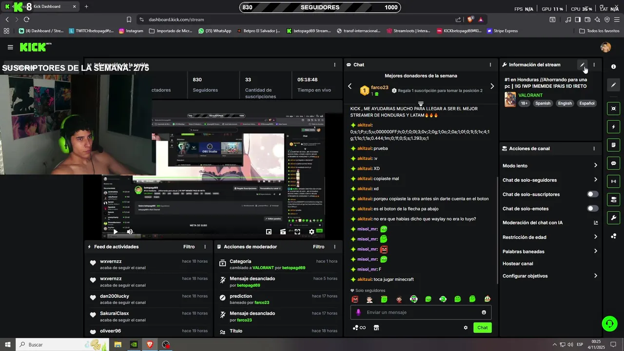
Task: Expand Configurar objetivos settings
Action: [595, 276]
